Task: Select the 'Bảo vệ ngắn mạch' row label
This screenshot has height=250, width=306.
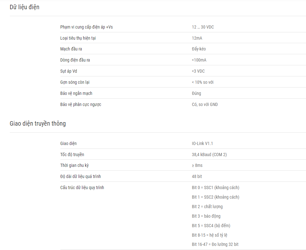Action: point(76,93)
